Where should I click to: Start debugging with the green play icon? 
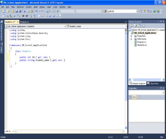pyautogui.click(x=58, y=11)
